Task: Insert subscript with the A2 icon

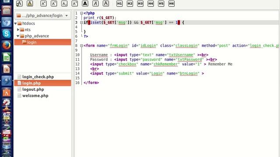Action: pyautogui.click(x=64, y=3)
